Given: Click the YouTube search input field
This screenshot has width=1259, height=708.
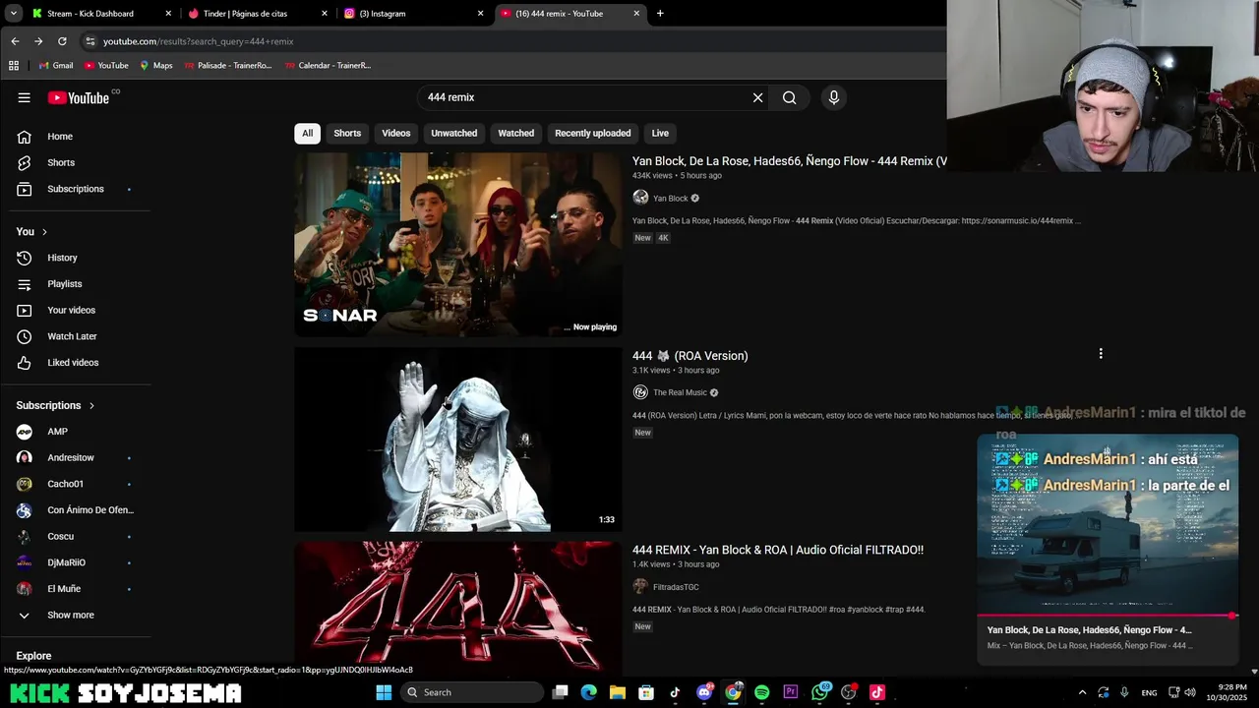Looking at the screenshot, I should (x=585, y=97).
